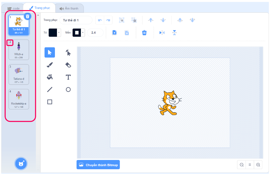
Task: Switch to the code tab
Action: [13, 8]
